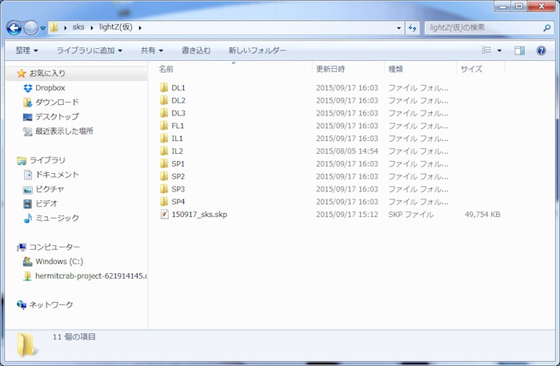Viewport: 560px width, 366px height.
Task: Expand the 共有 dropdown menu
Action: coord(152,50)
